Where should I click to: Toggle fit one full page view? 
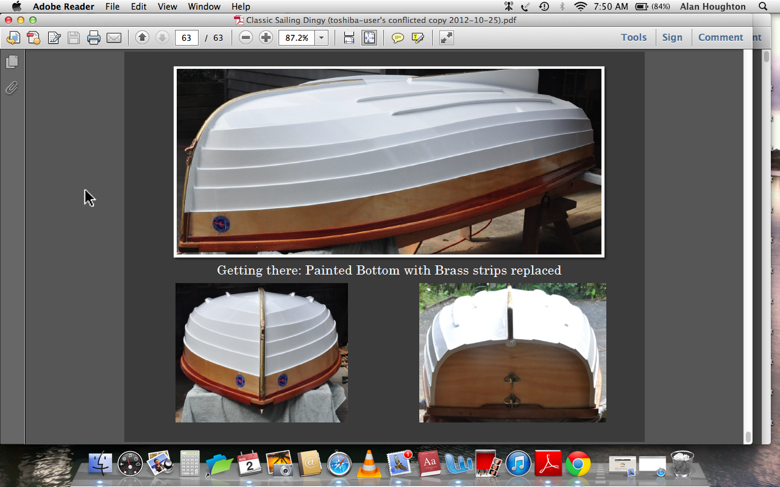[x=369, y=38]
